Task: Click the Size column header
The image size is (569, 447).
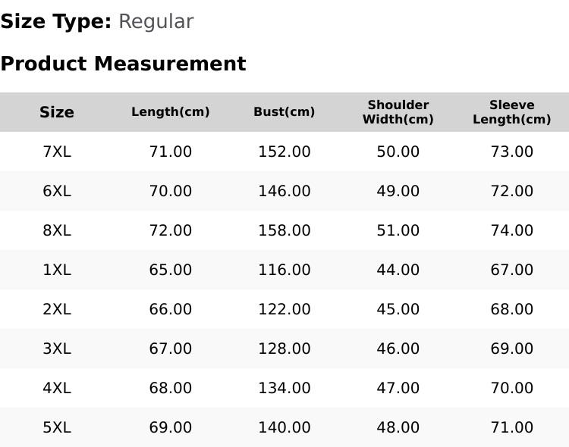Action: tap(57, 112)
